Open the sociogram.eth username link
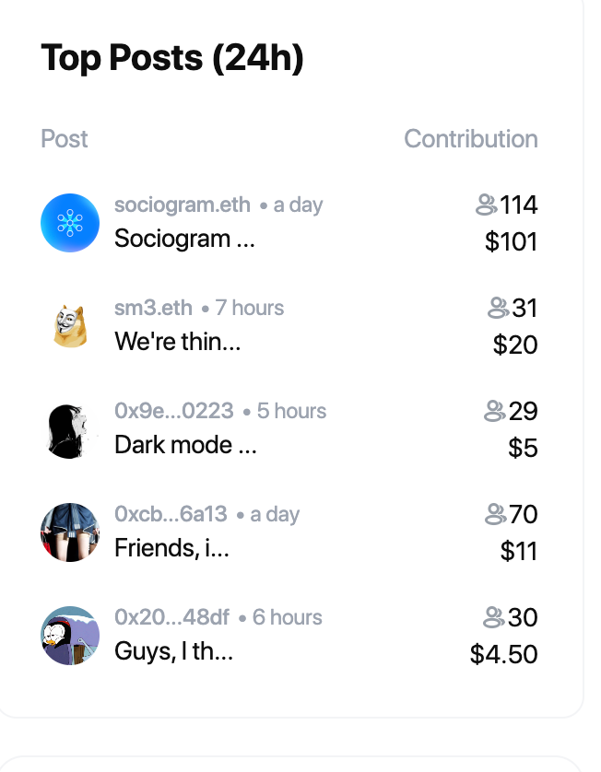 click(183, 205)
